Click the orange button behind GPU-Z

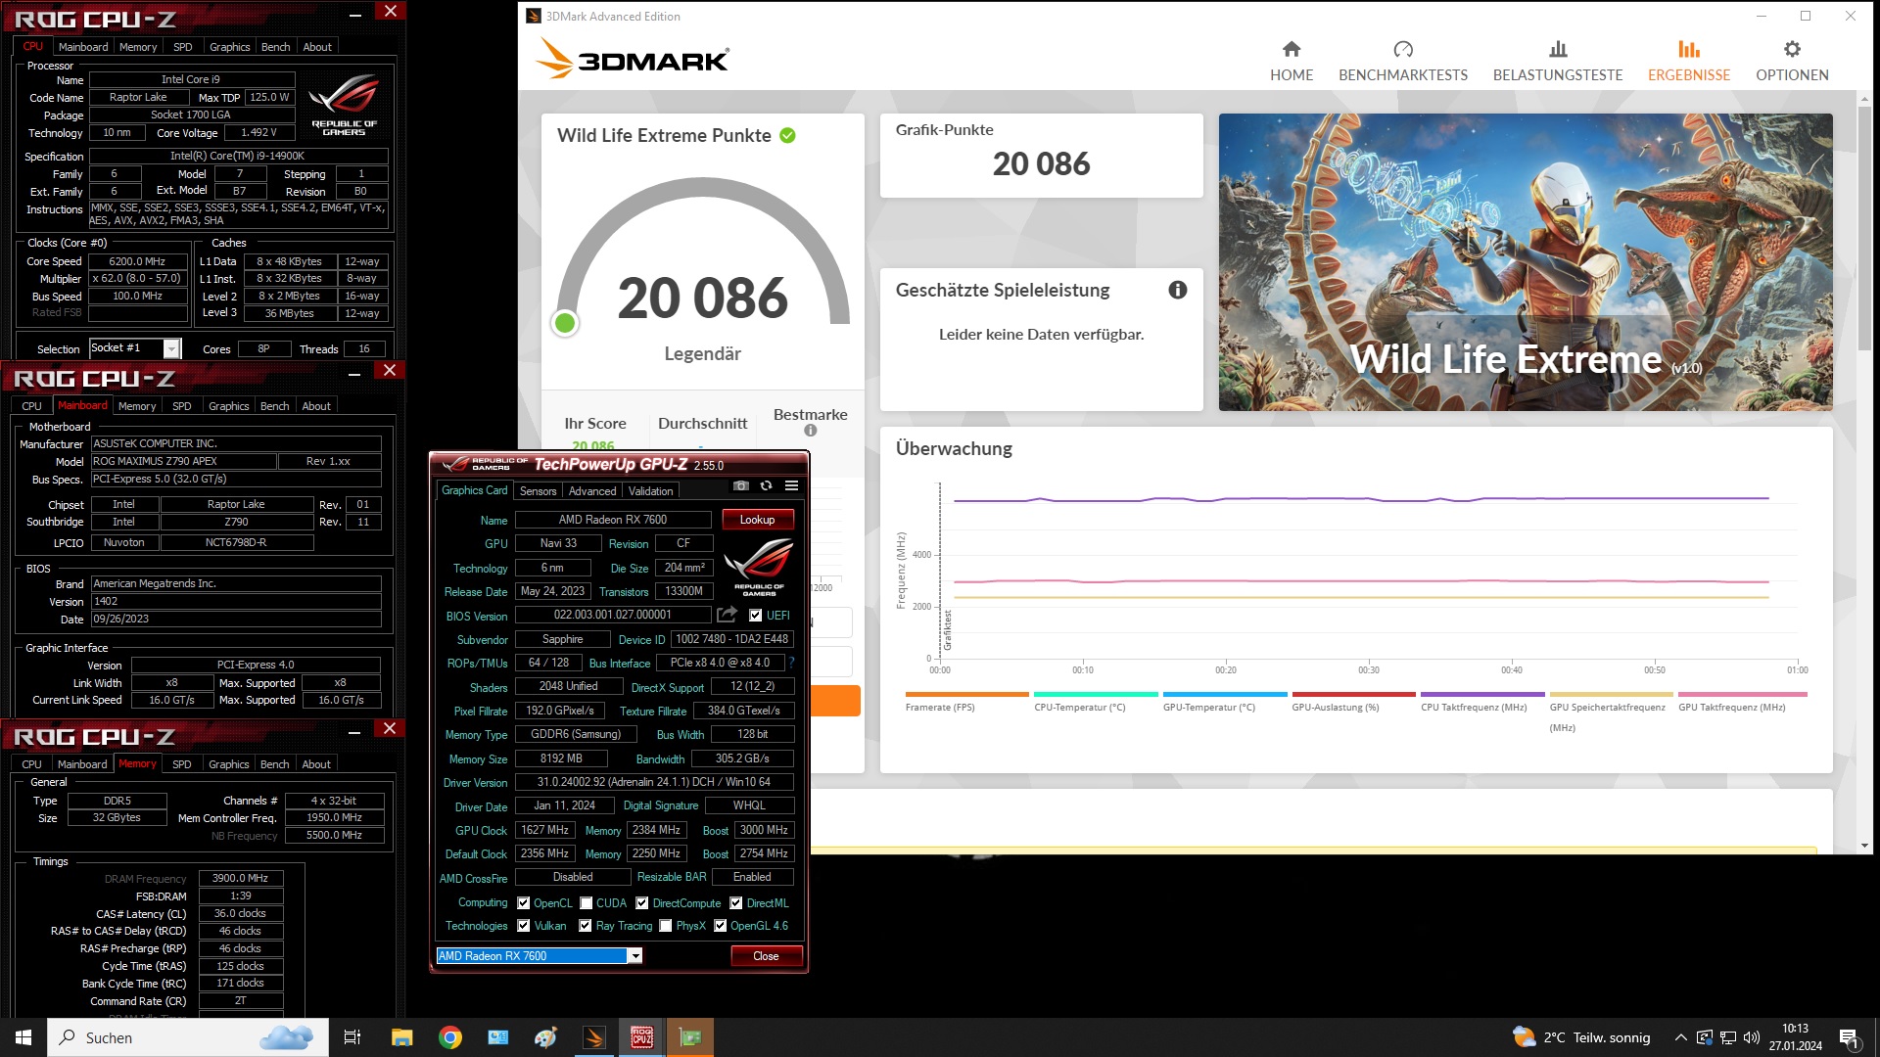coord(834,701)
